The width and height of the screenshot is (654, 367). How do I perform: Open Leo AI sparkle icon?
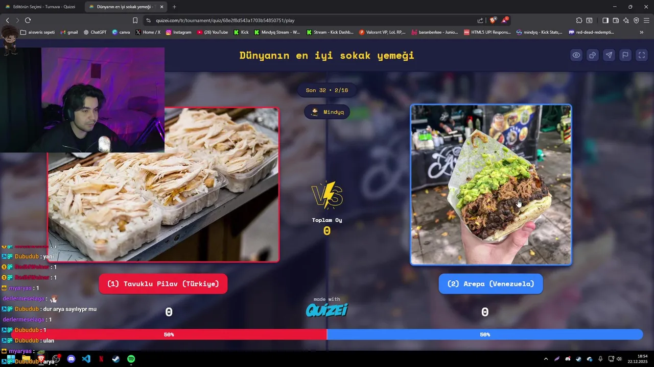point(626,20)
